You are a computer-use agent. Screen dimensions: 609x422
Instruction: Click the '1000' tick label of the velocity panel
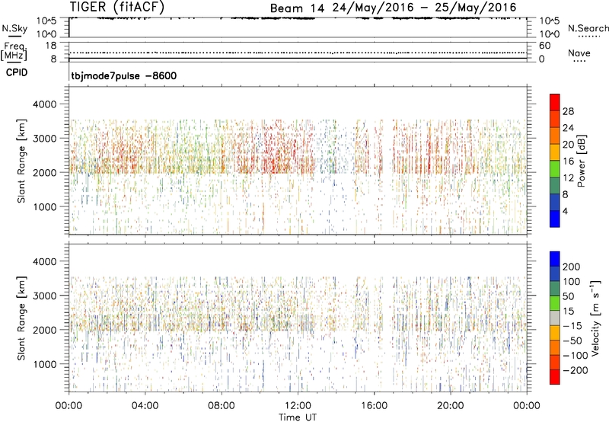click(45, 364)
